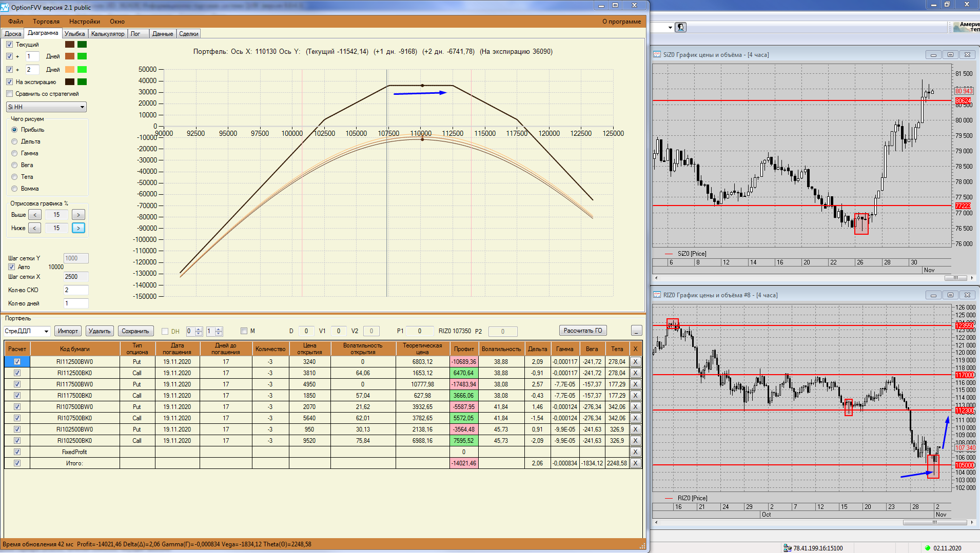Close the RIZ0 chart window
Viewport: 980px width, 553px height.
[x=967, y=295]
